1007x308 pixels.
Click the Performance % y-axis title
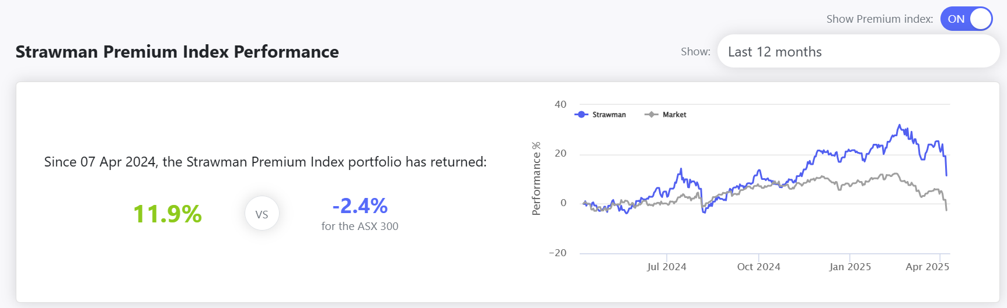[536, 179]
